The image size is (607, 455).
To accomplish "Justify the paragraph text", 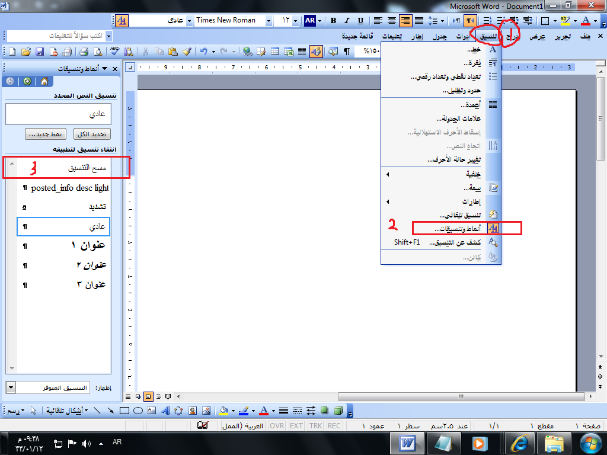I will pos(419,21).
